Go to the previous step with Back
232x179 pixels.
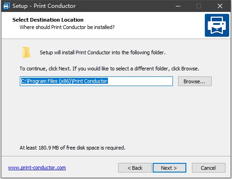point(135,168)
